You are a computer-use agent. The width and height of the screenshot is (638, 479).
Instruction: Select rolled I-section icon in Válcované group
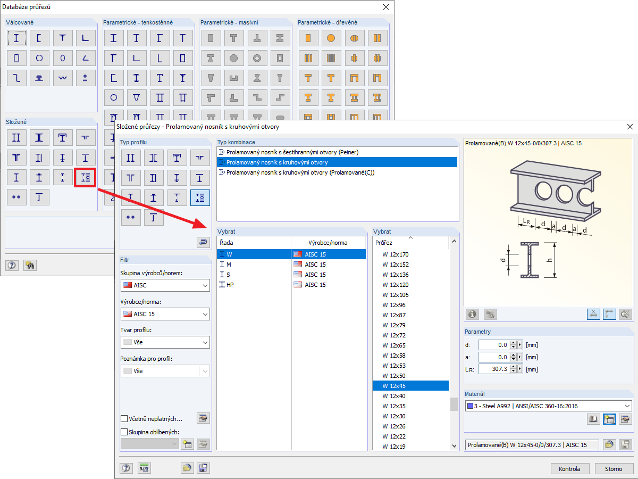16,38
